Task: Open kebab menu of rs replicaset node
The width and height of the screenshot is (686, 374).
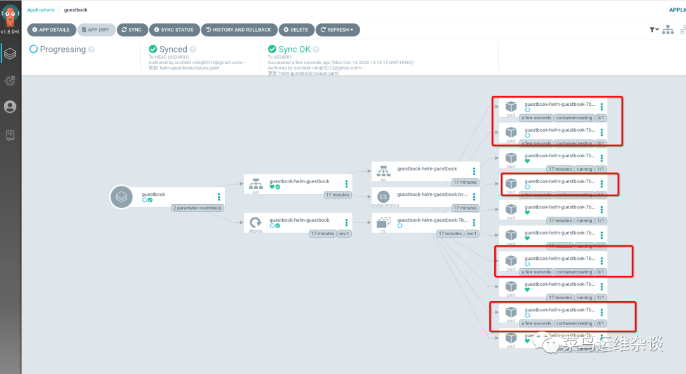Action: pyautogui.click(x=474, y=222)
